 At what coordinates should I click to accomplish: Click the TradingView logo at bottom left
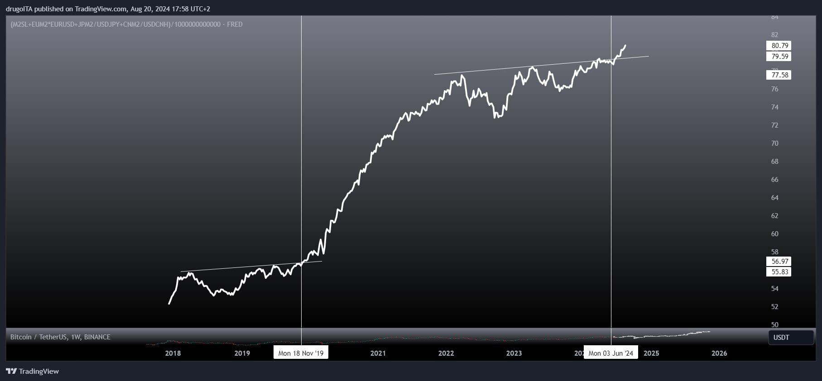click(x=32, y=371)
